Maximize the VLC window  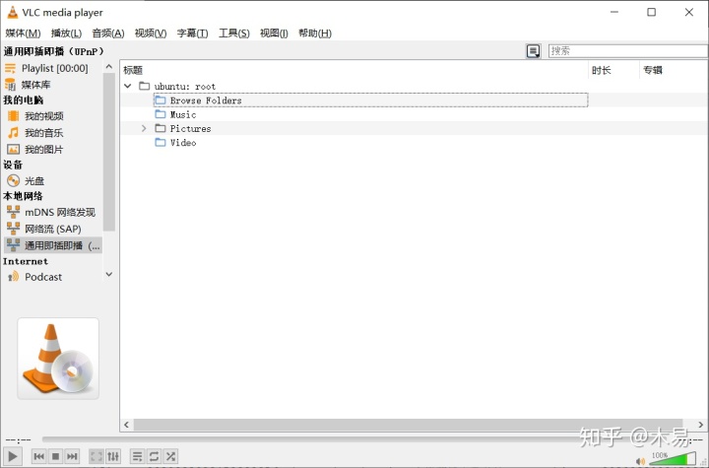(x=651, y=12)
